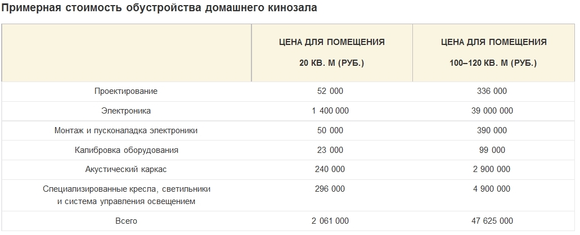Select the 296 000 chairs price
The height and width of the screenshot is (235, 580).
(x=330, y=189)
